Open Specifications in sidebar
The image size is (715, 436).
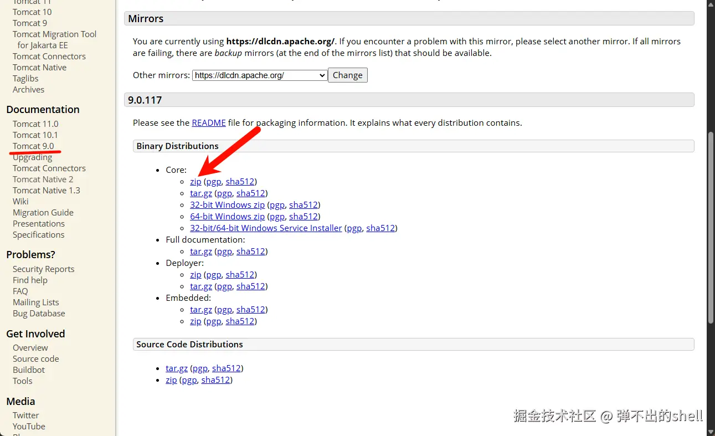click(39, 234)
